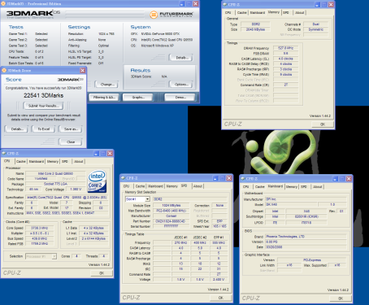
Task: Click OK in CPU-Z Memory window
Action: (323, 124)
